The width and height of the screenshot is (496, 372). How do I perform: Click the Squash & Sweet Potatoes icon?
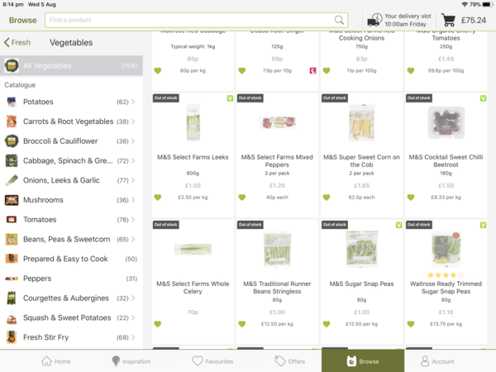(x=12, y=317)
